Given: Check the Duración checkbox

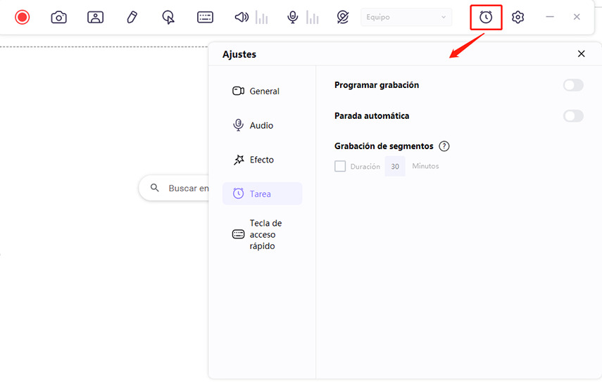Looking at the screenshot, I should click(x=340, y=167).
